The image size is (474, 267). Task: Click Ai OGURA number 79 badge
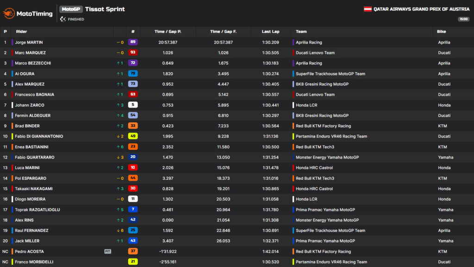133,74
